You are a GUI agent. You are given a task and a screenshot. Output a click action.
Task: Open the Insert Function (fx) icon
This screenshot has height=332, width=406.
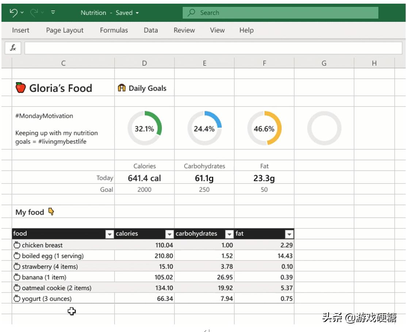[x=12, y=47]
